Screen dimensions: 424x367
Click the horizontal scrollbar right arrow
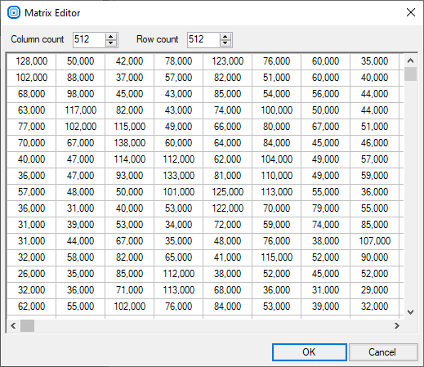(x=397, y=325)
